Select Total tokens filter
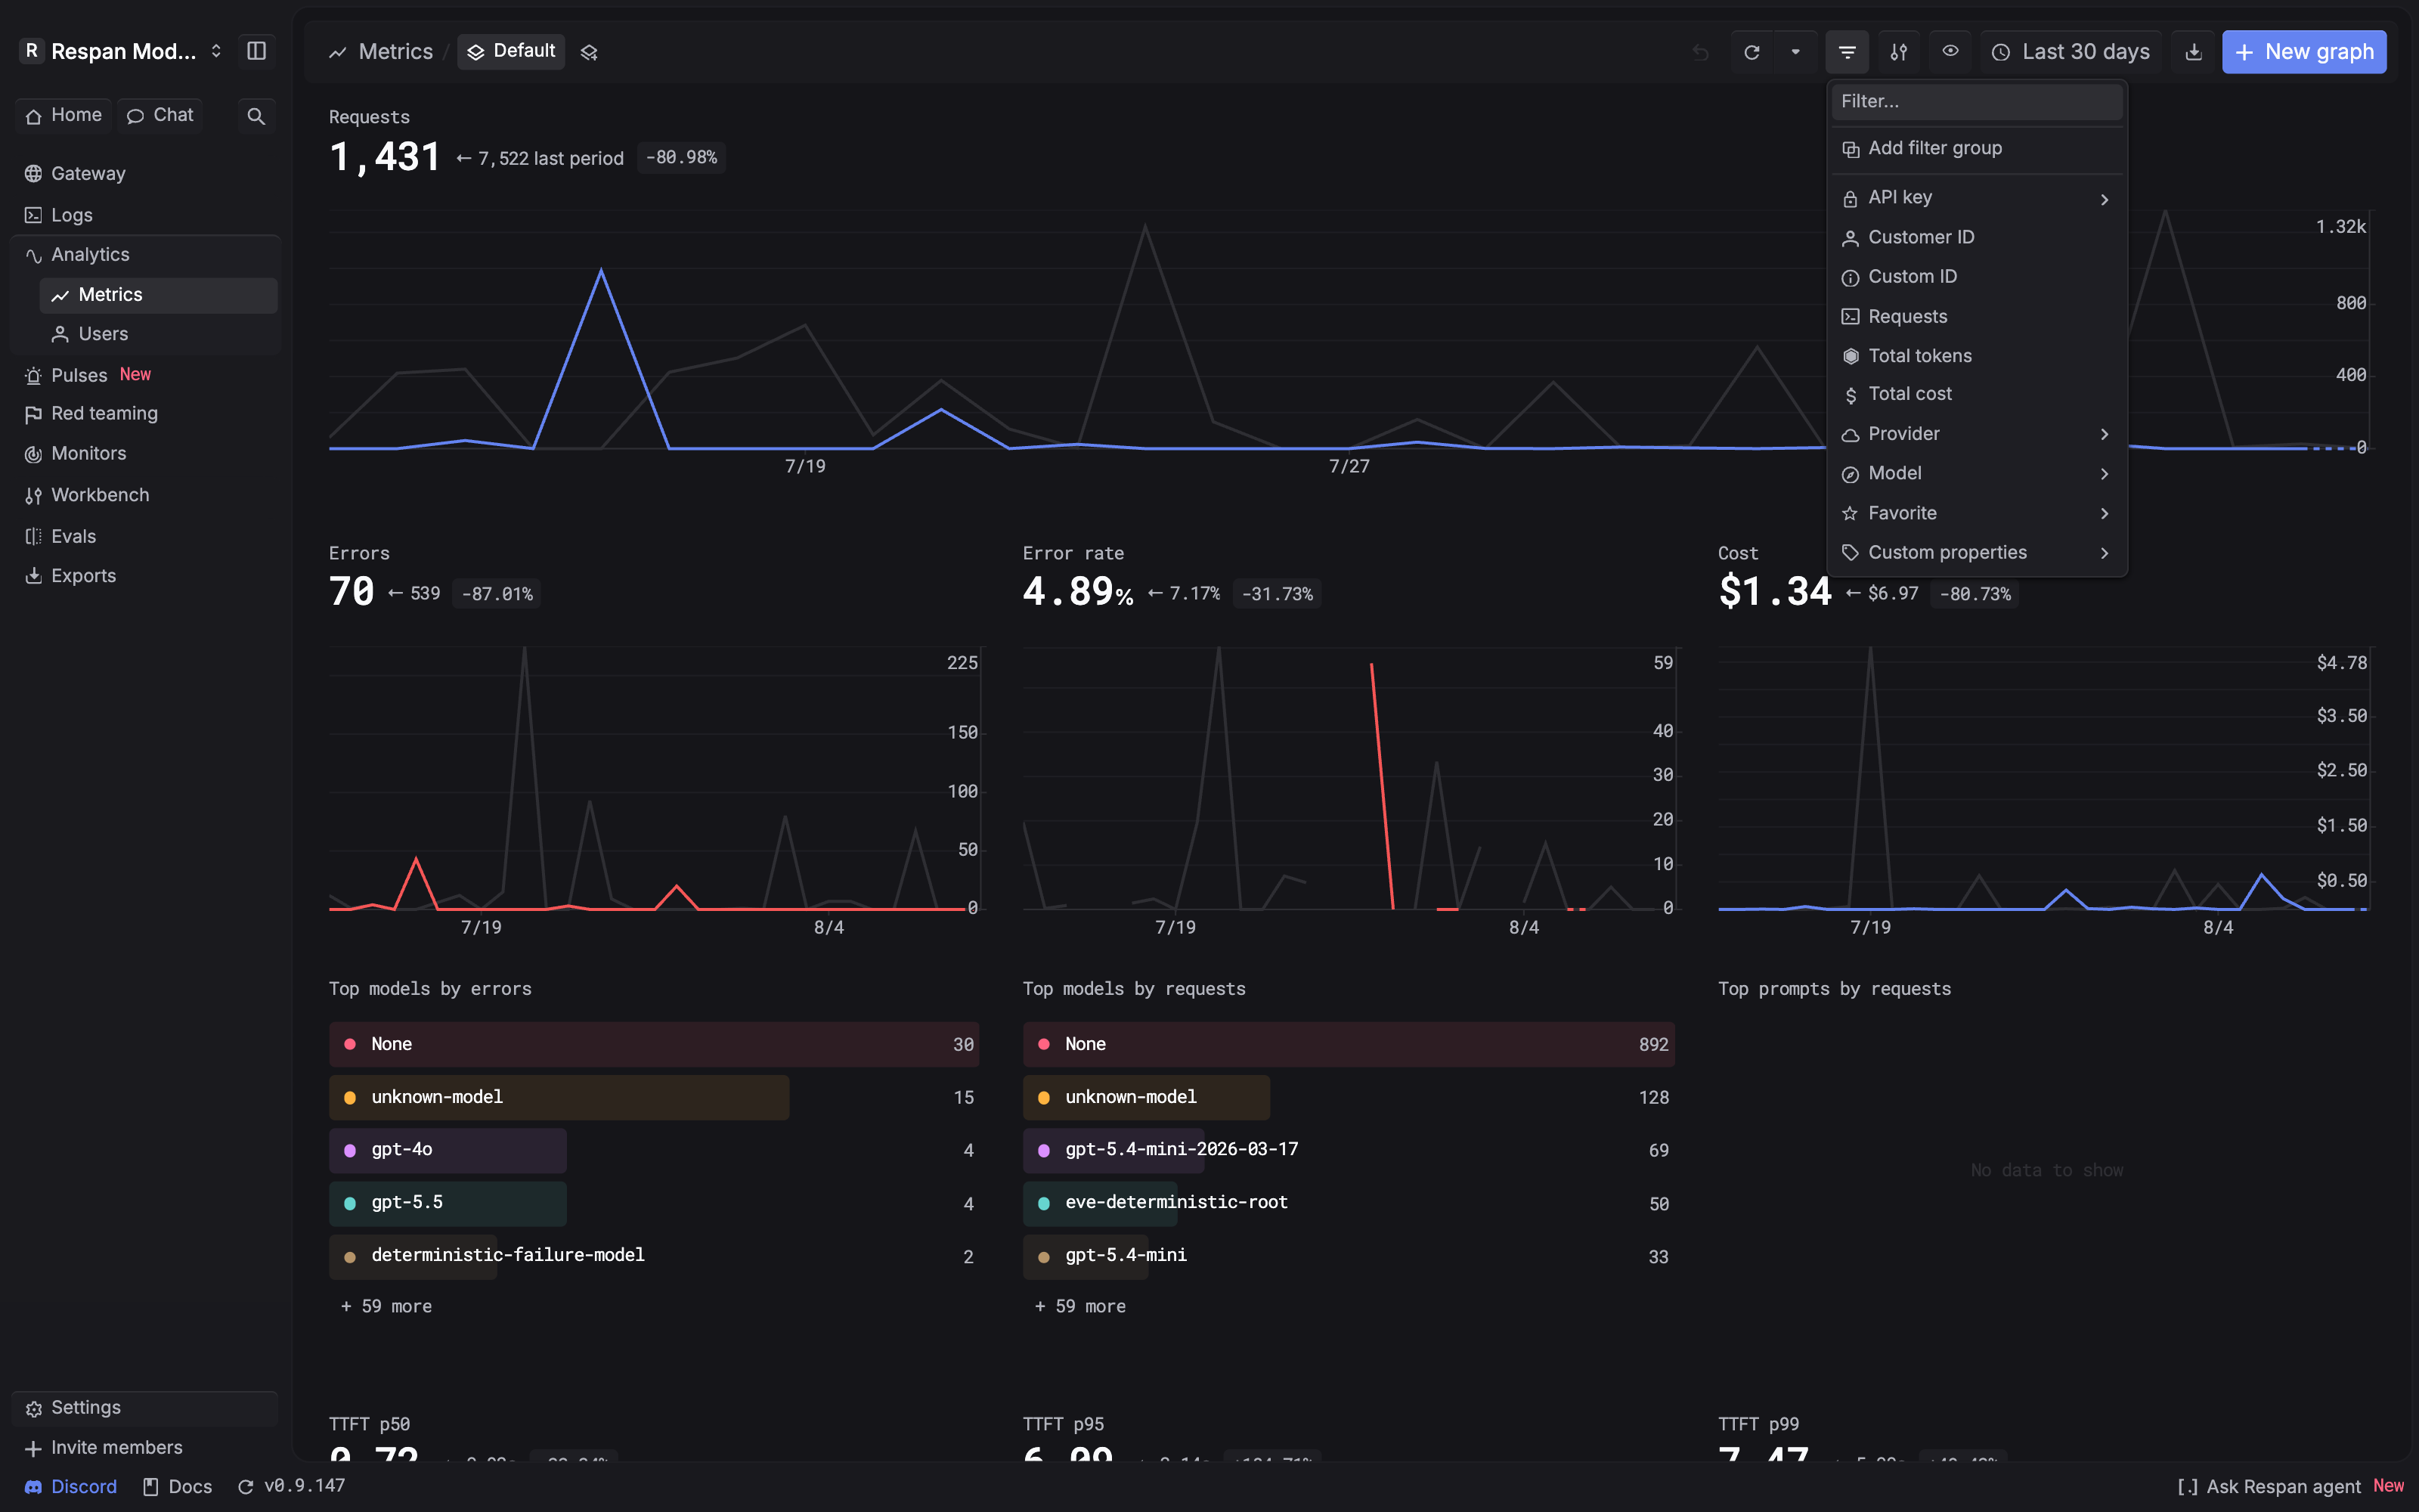 (x=1976, y=356)
